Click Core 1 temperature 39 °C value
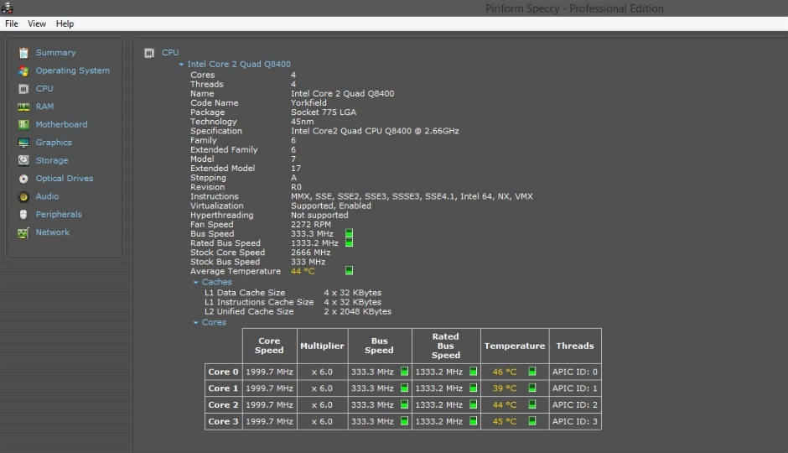 504,388
